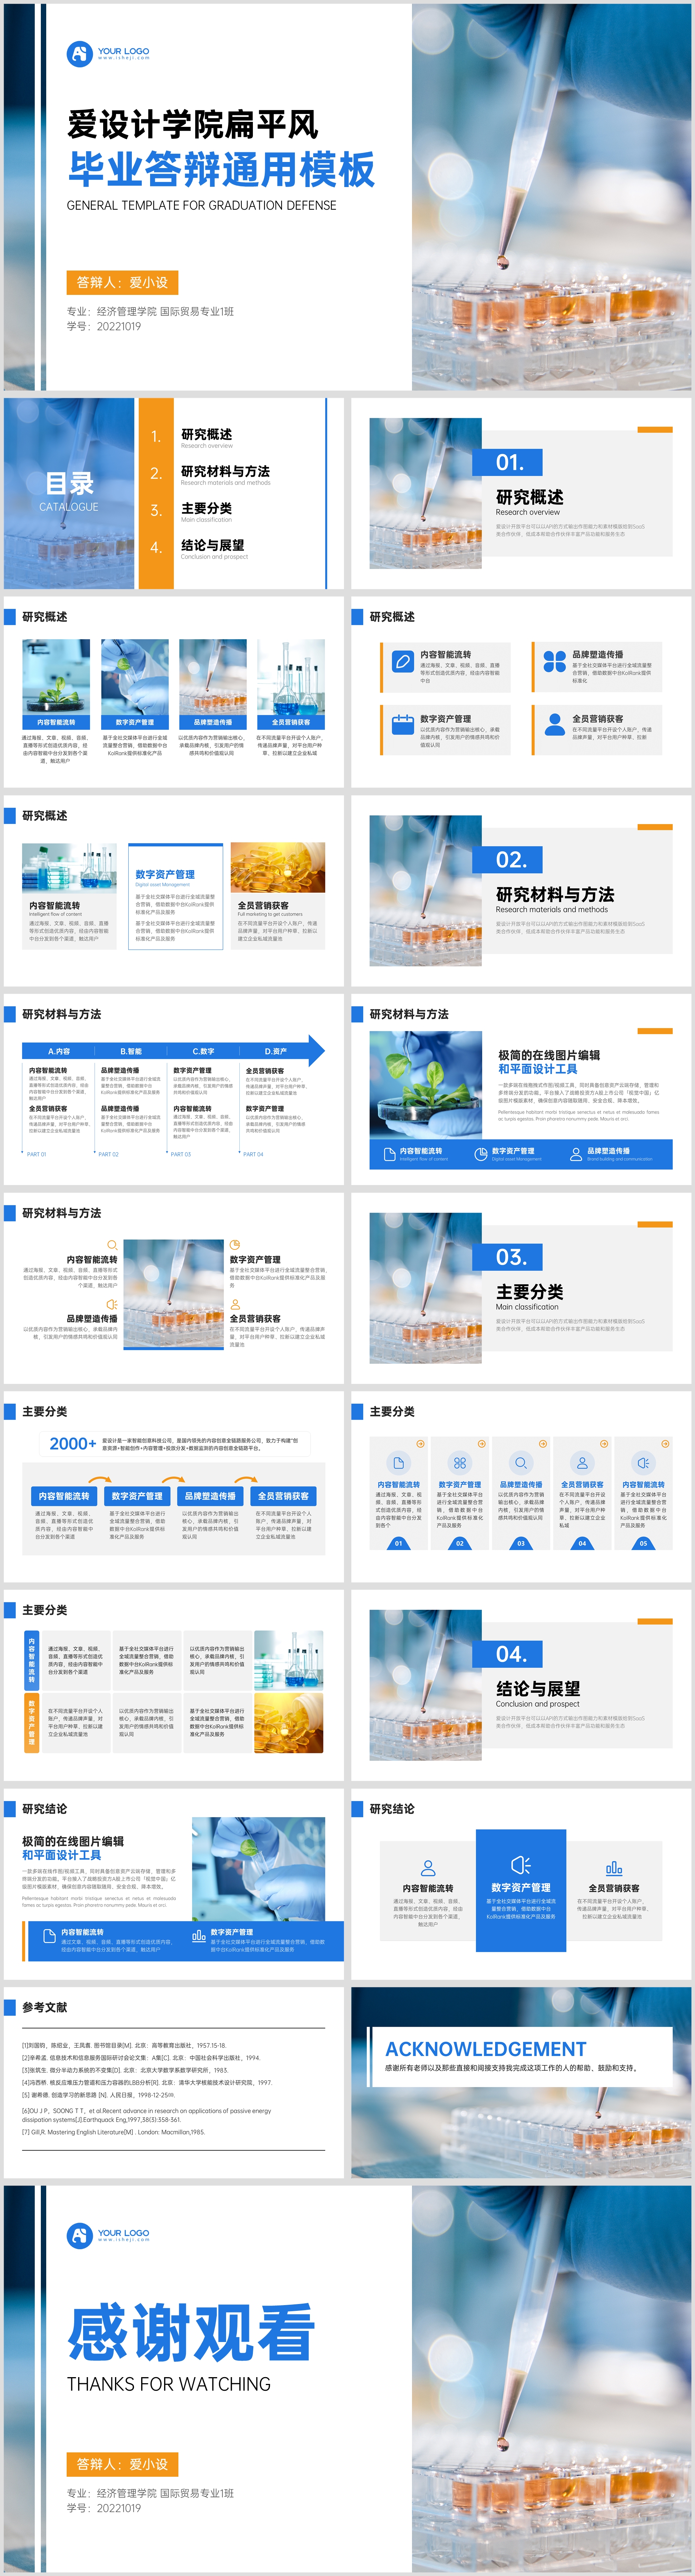Screen dimensions: 695x2576
Task: Click the vertical blue 内容智能流转 side label
Action: [x=31, y=1660]
